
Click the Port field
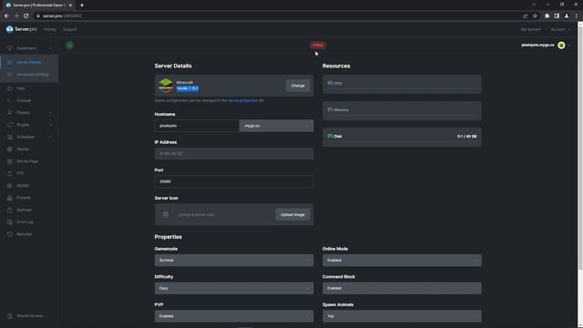click(234, 181)
